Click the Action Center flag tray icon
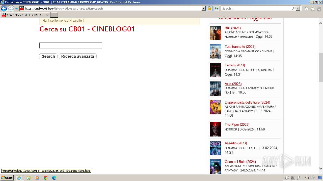This screenshot has height=181, width=323. tap(299, 178)
